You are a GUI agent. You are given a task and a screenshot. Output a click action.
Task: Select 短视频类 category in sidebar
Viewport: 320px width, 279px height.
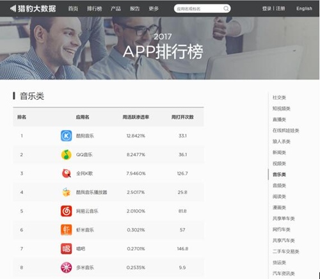click(282, 109)
